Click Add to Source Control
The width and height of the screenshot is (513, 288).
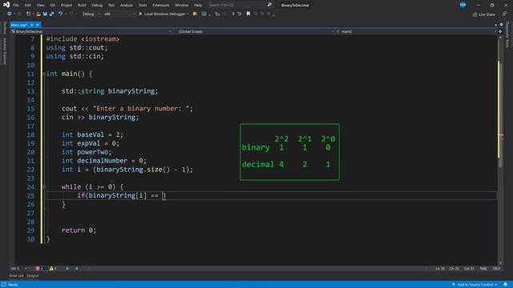click(x=475, y=285)
